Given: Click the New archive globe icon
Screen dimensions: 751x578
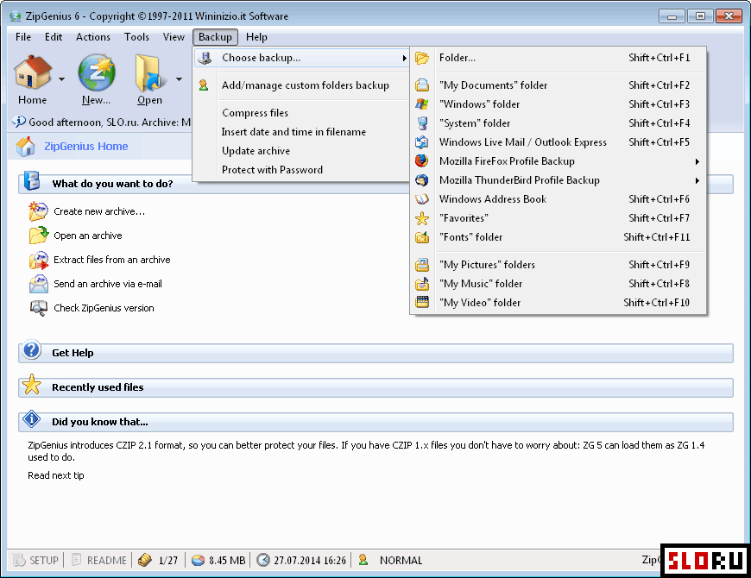Looking at the screenshot, I should pyautogui.click(x=97, y=72).
